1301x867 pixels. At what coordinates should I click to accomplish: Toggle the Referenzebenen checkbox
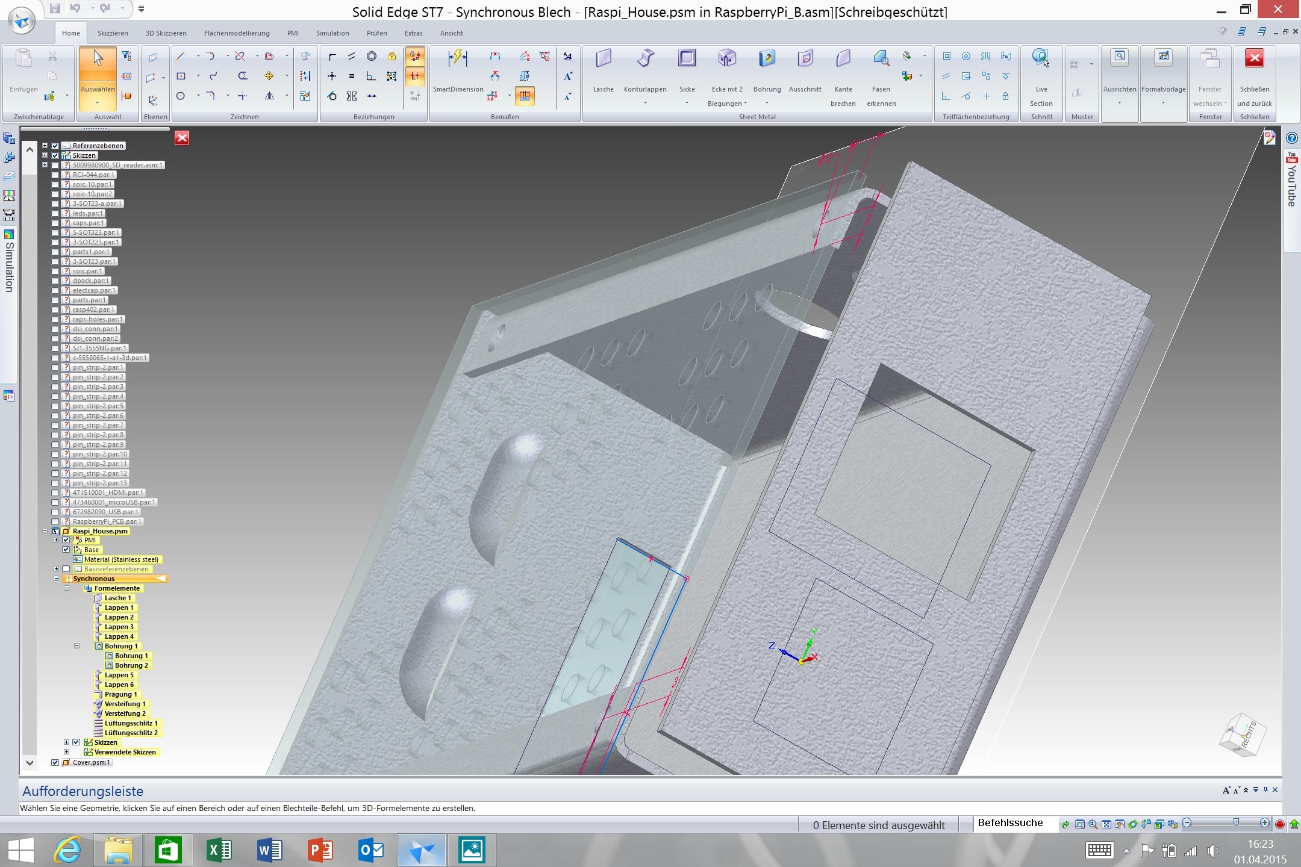coord(55,146)
